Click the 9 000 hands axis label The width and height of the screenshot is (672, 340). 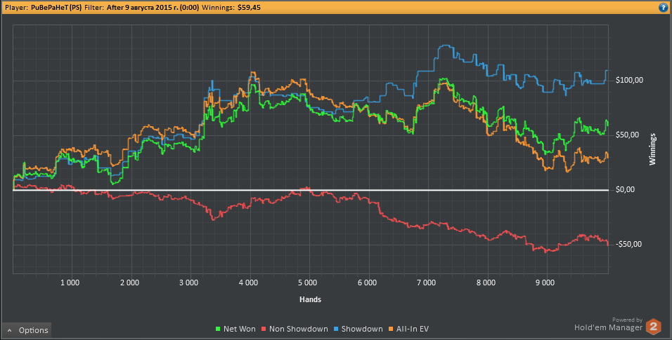545,283
